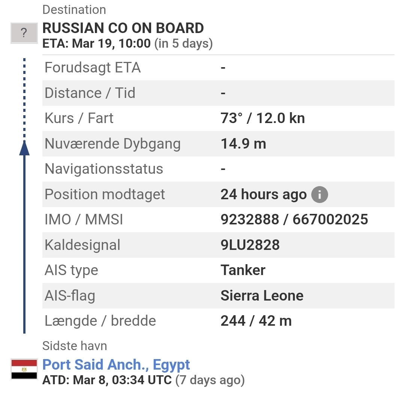The width and height of the screenshot is (405, 394).
Task: Click the AIS-flag value Sierra Leone
Action: (x=262, y=296)
